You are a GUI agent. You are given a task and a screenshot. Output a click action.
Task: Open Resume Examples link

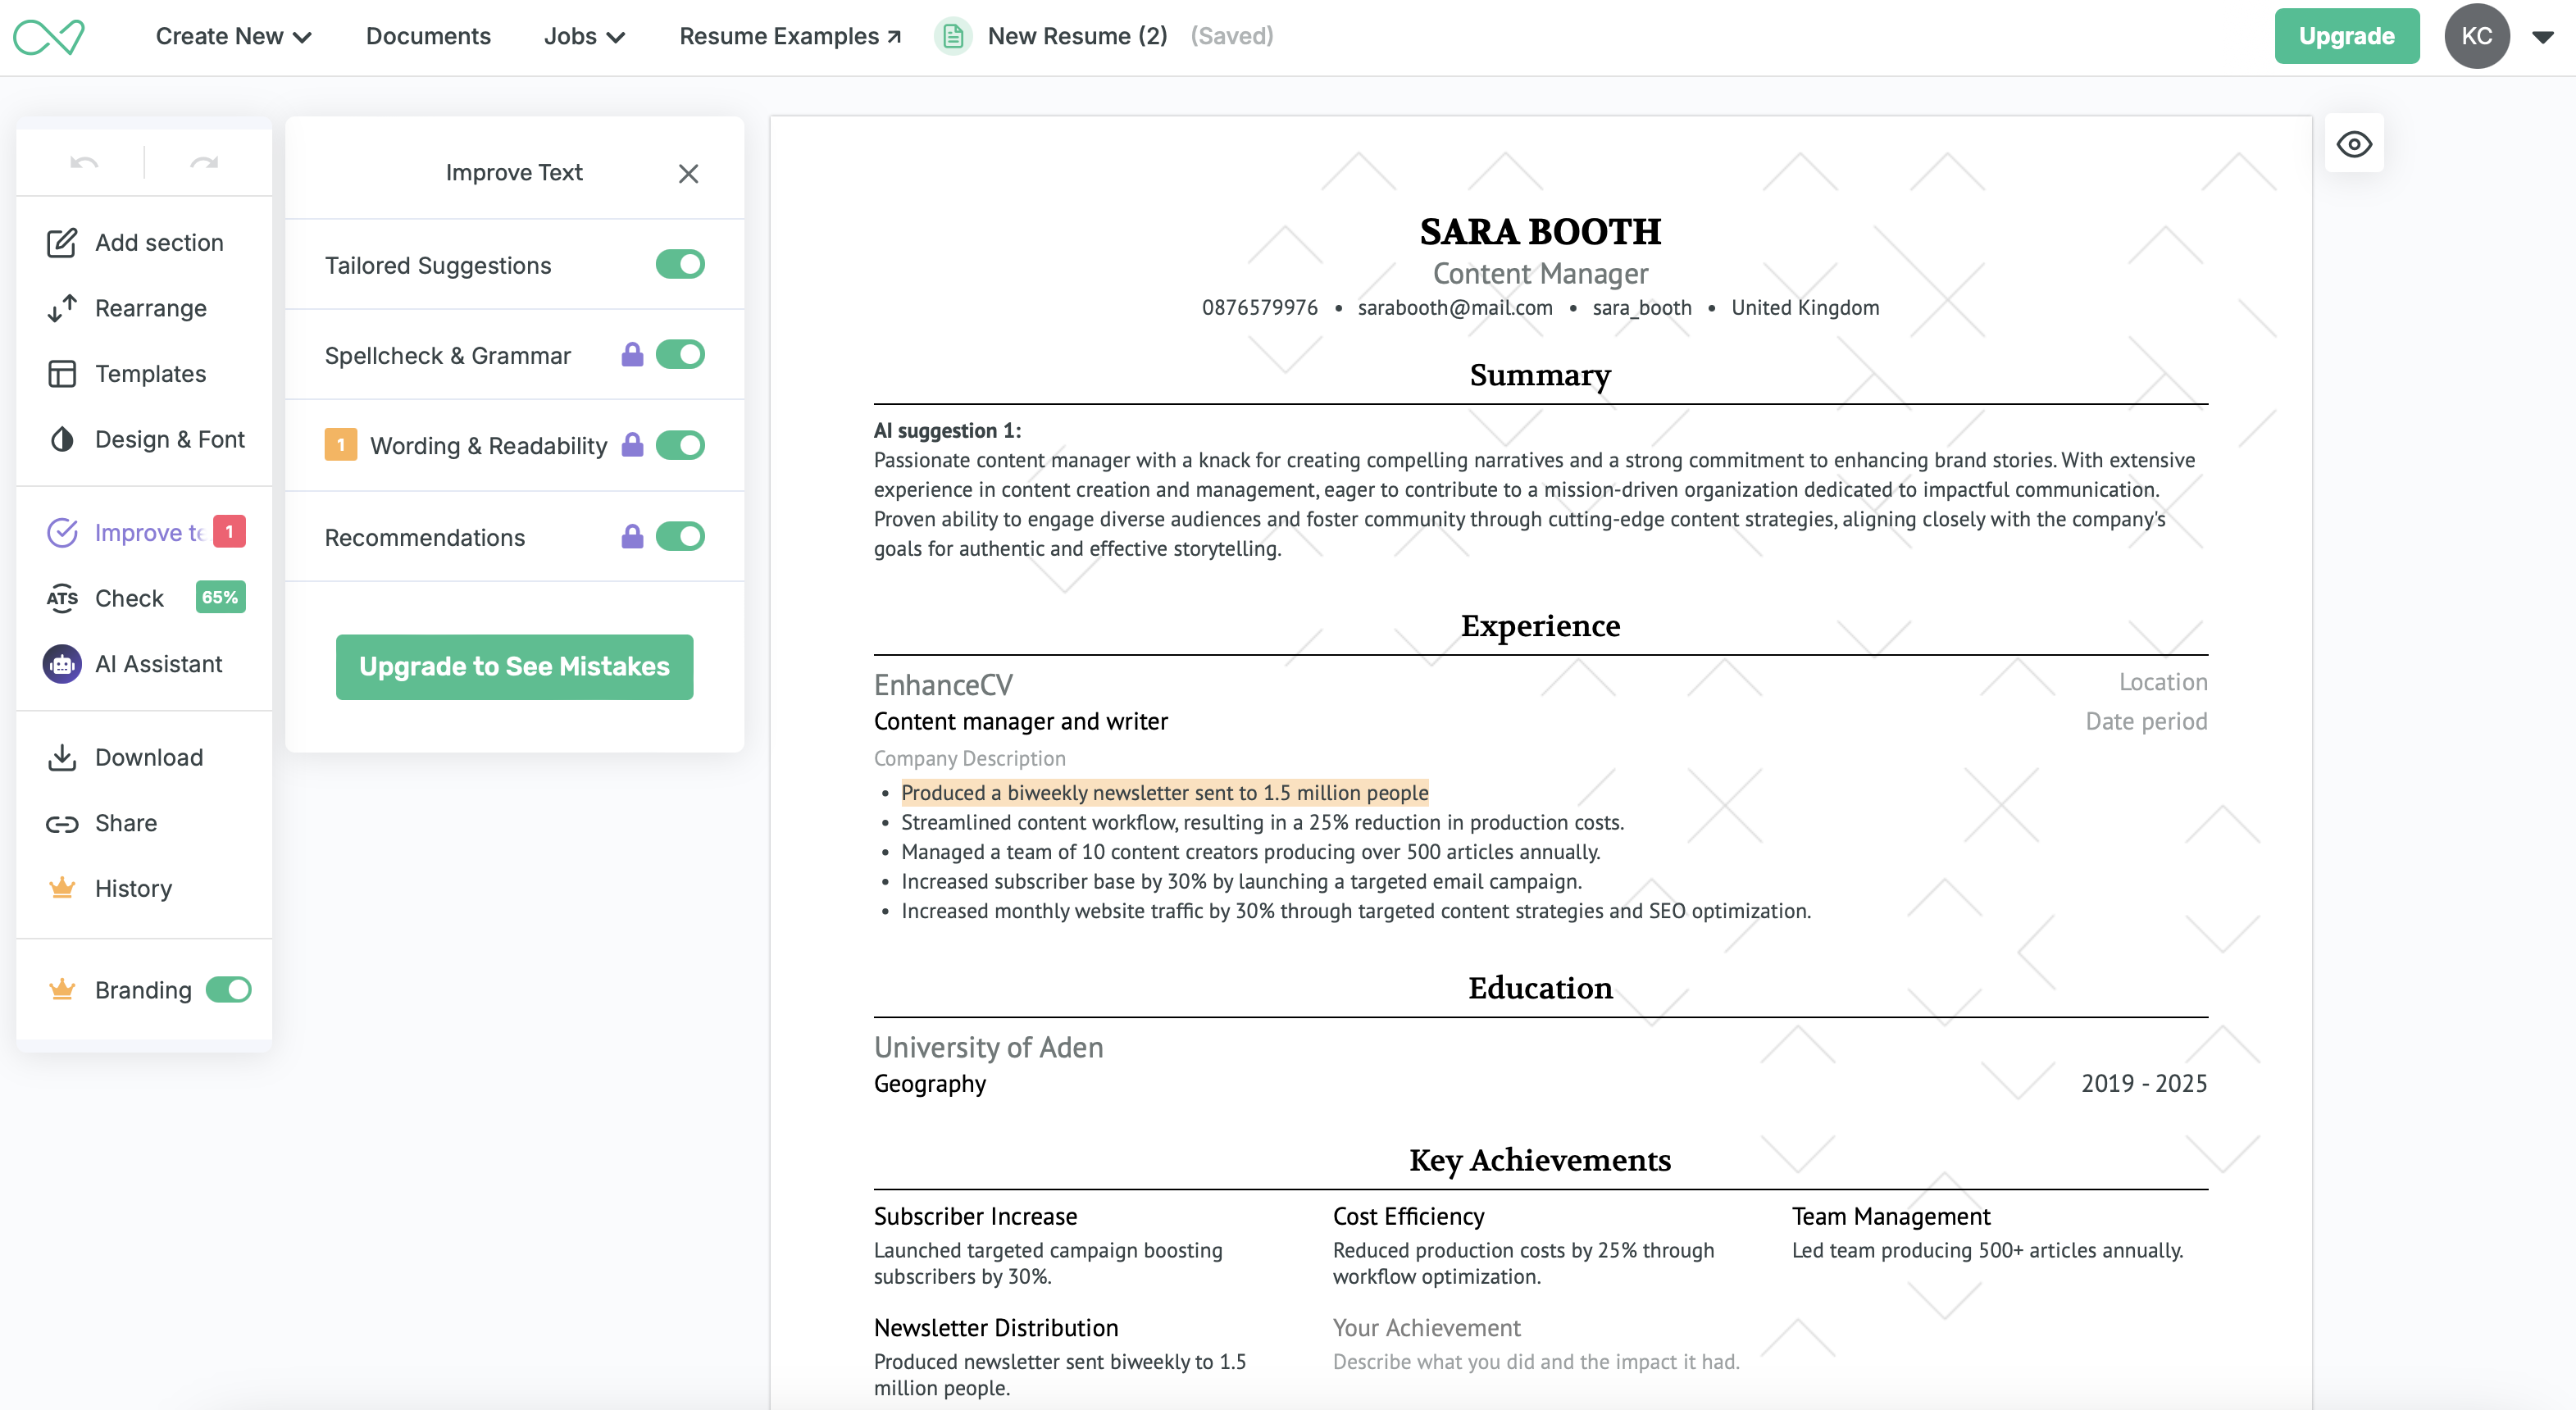click(789, 36)
